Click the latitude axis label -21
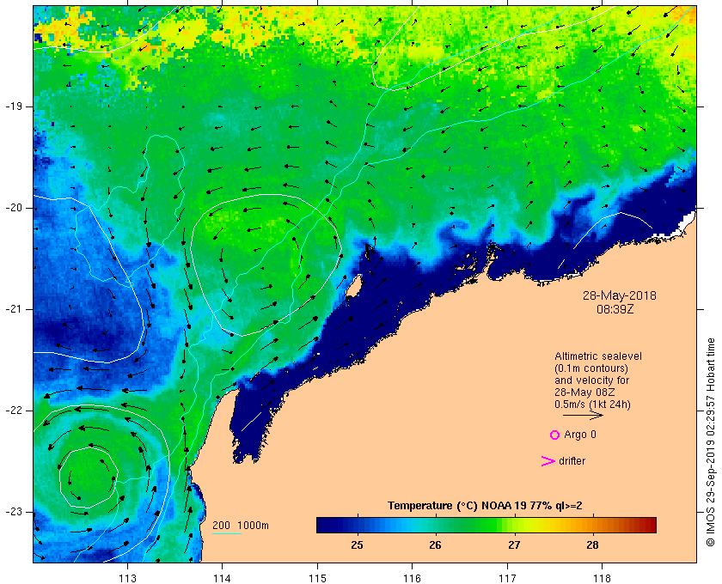Viewport: 722px width, 584px height. [13, 309]
